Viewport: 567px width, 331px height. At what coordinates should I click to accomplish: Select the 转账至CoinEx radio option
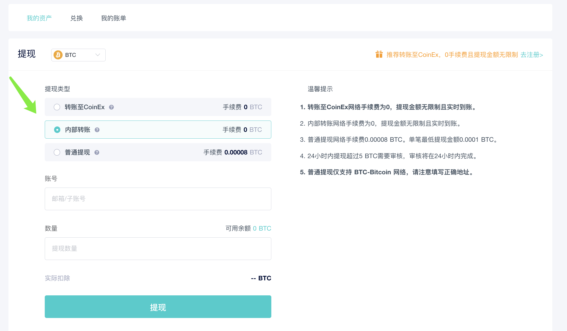[x=57, y=107]
